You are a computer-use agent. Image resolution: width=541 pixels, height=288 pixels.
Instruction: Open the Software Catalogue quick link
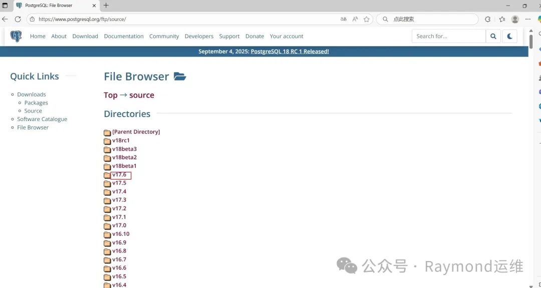[42, 119]
